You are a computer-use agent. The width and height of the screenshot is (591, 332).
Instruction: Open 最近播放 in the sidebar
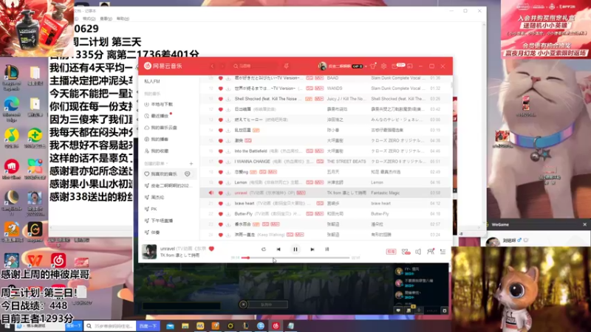(x=157, y=116)
